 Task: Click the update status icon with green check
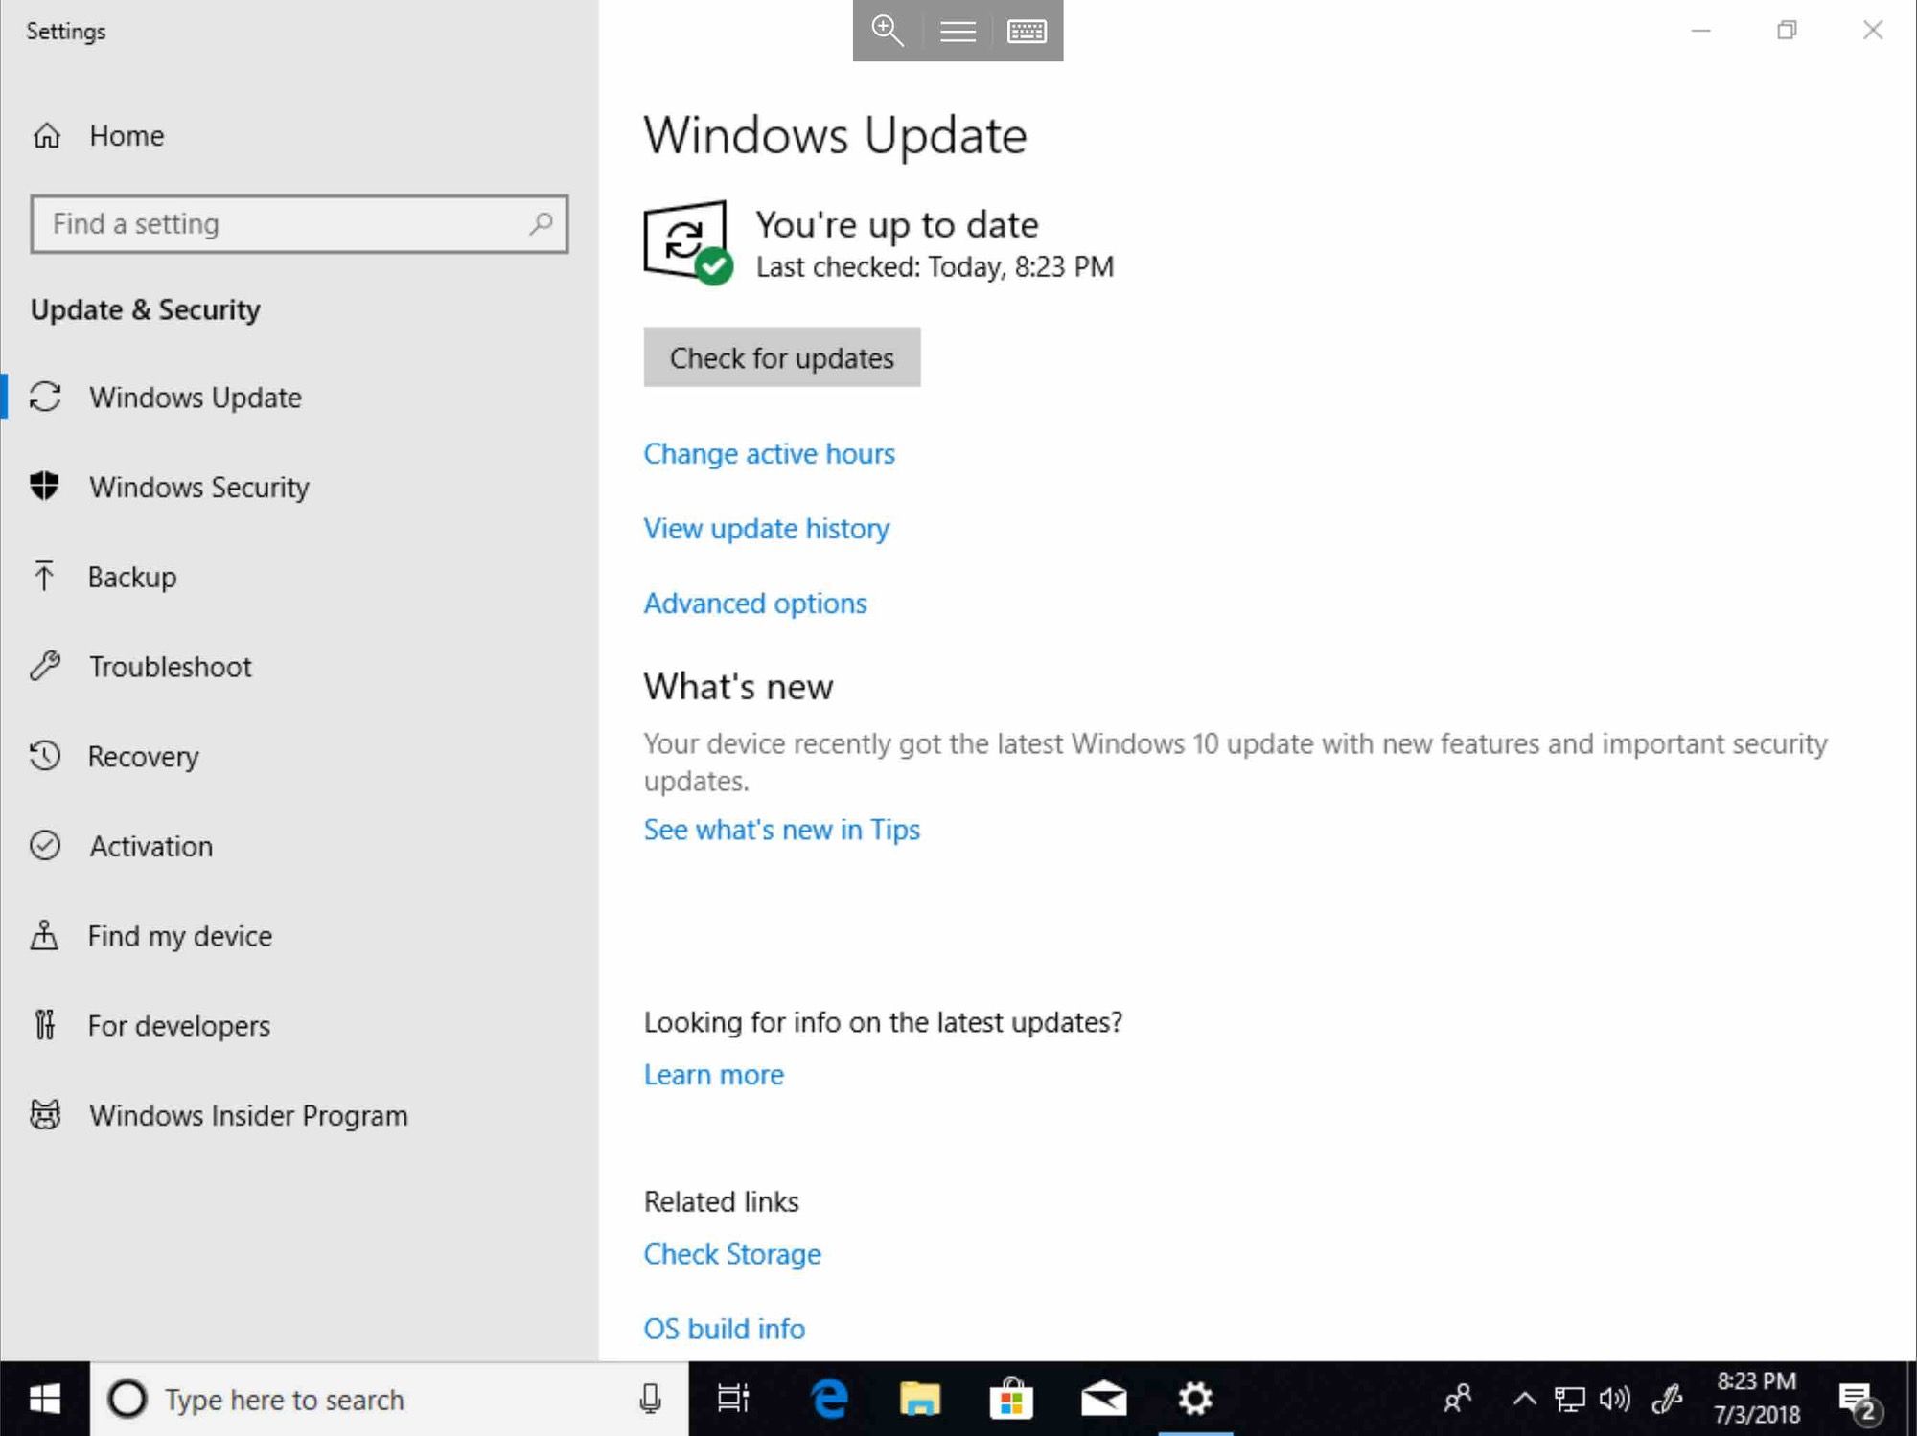pyautogui.click(x=689, y=241)
